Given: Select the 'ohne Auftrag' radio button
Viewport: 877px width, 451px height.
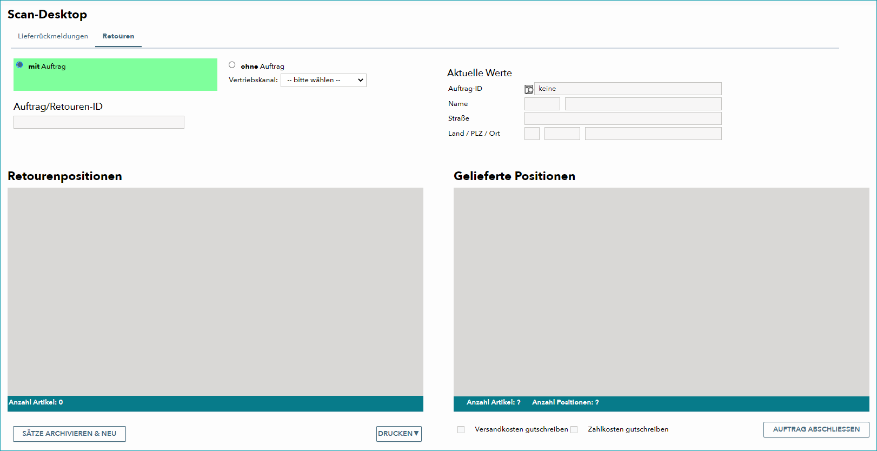Looking at the screenshot, I should [x=232, y=65].
